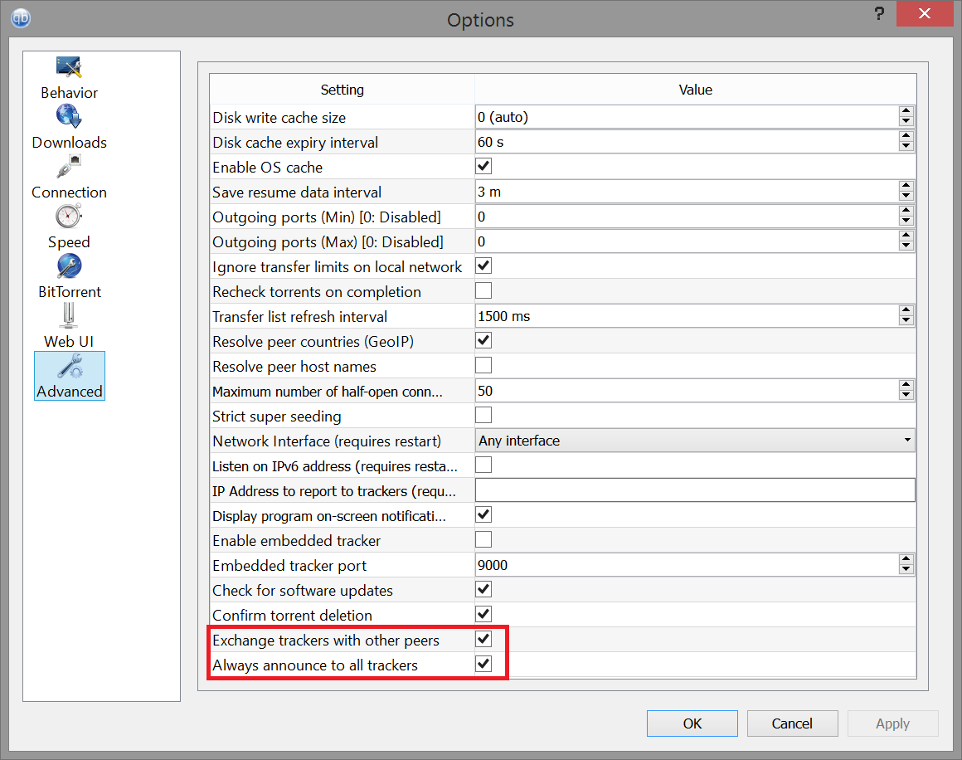
Task: Click the Cancel button
Action: tap(792, 723)
